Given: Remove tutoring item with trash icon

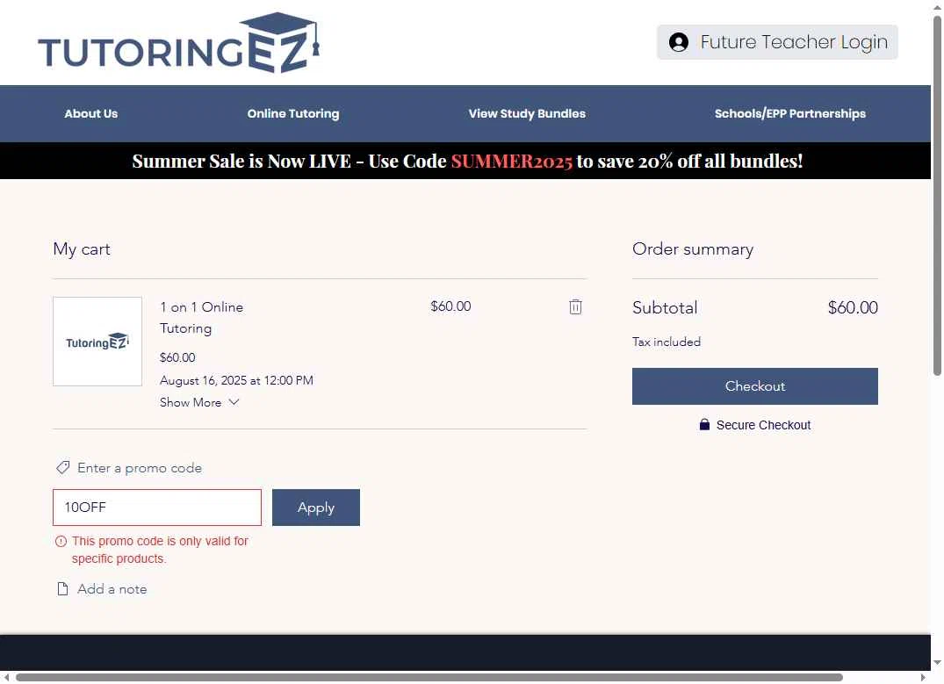Looking at the screenshot, I should click(575, 306).
